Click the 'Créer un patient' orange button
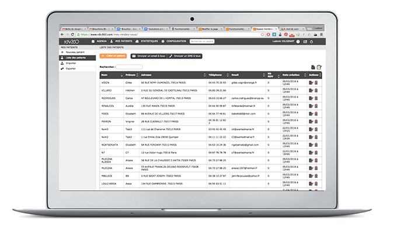The width and height of the screenshot is (397, 228). click(x=113, y=56)
